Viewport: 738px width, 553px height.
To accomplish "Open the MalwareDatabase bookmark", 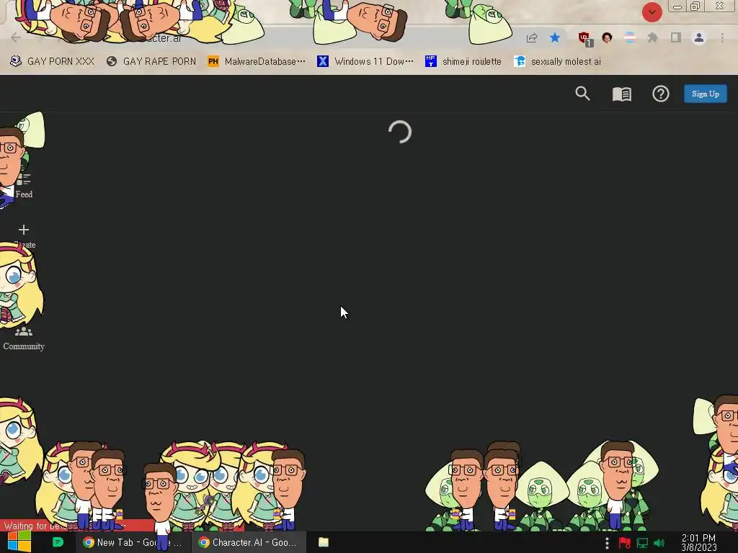I will [x=257, y=61].
